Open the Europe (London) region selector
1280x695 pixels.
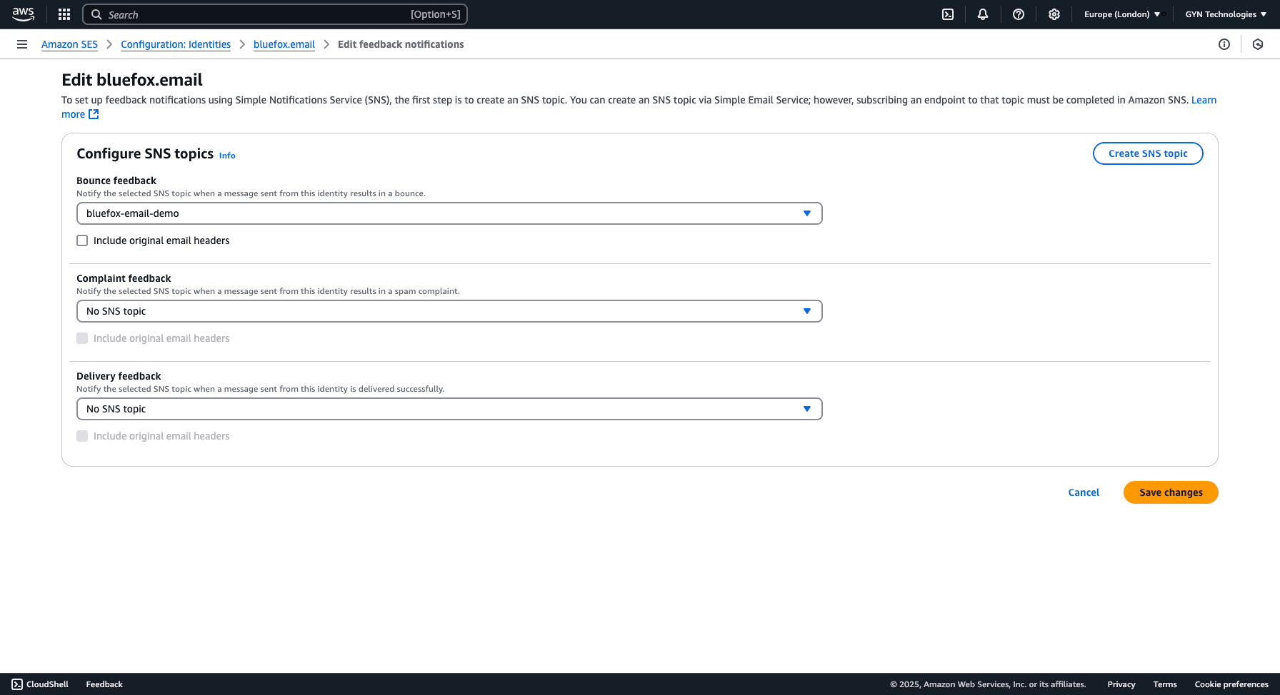[1120, 14]
